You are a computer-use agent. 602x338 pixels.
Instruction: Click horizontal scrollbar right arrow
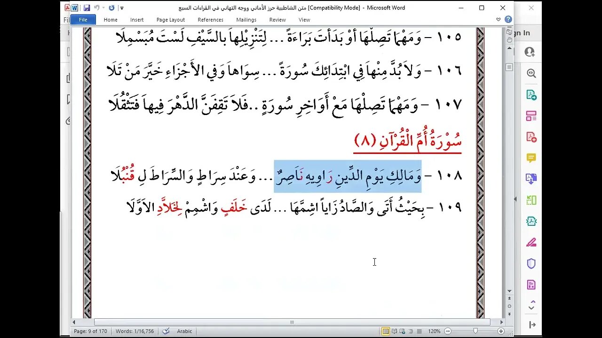[x=502, y=322]
